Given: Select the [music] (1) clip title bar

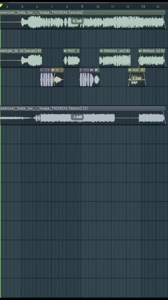Looking at the screenshot, I should pos(82,108).
